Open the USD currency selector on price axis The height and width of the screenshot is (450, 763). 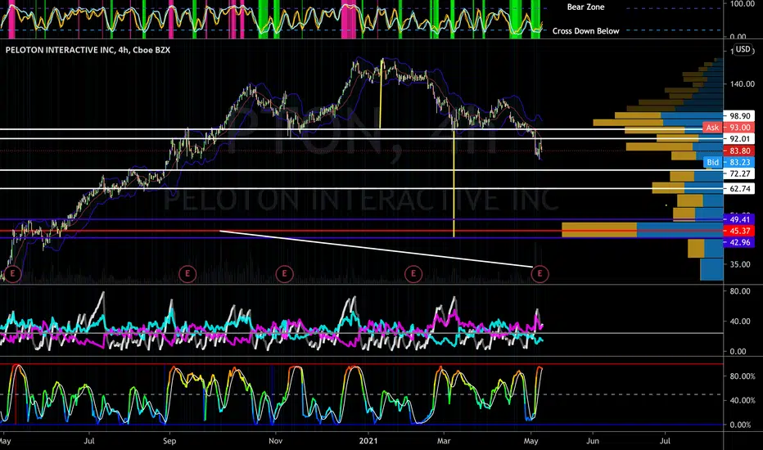coord(743,49)
